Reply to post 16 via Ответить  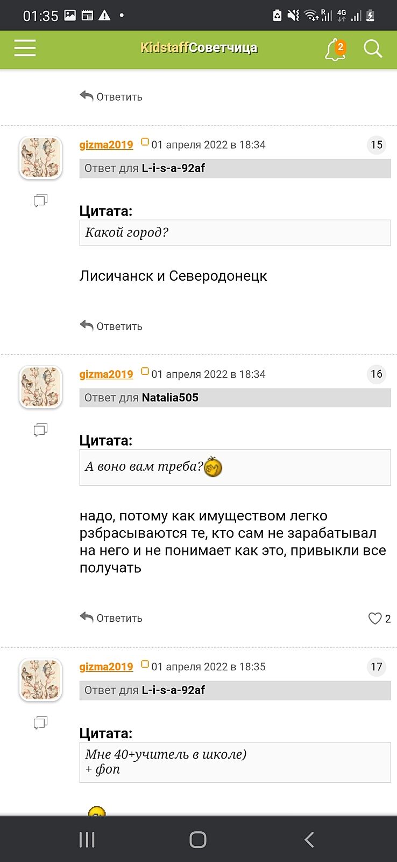tap(111, 618)
